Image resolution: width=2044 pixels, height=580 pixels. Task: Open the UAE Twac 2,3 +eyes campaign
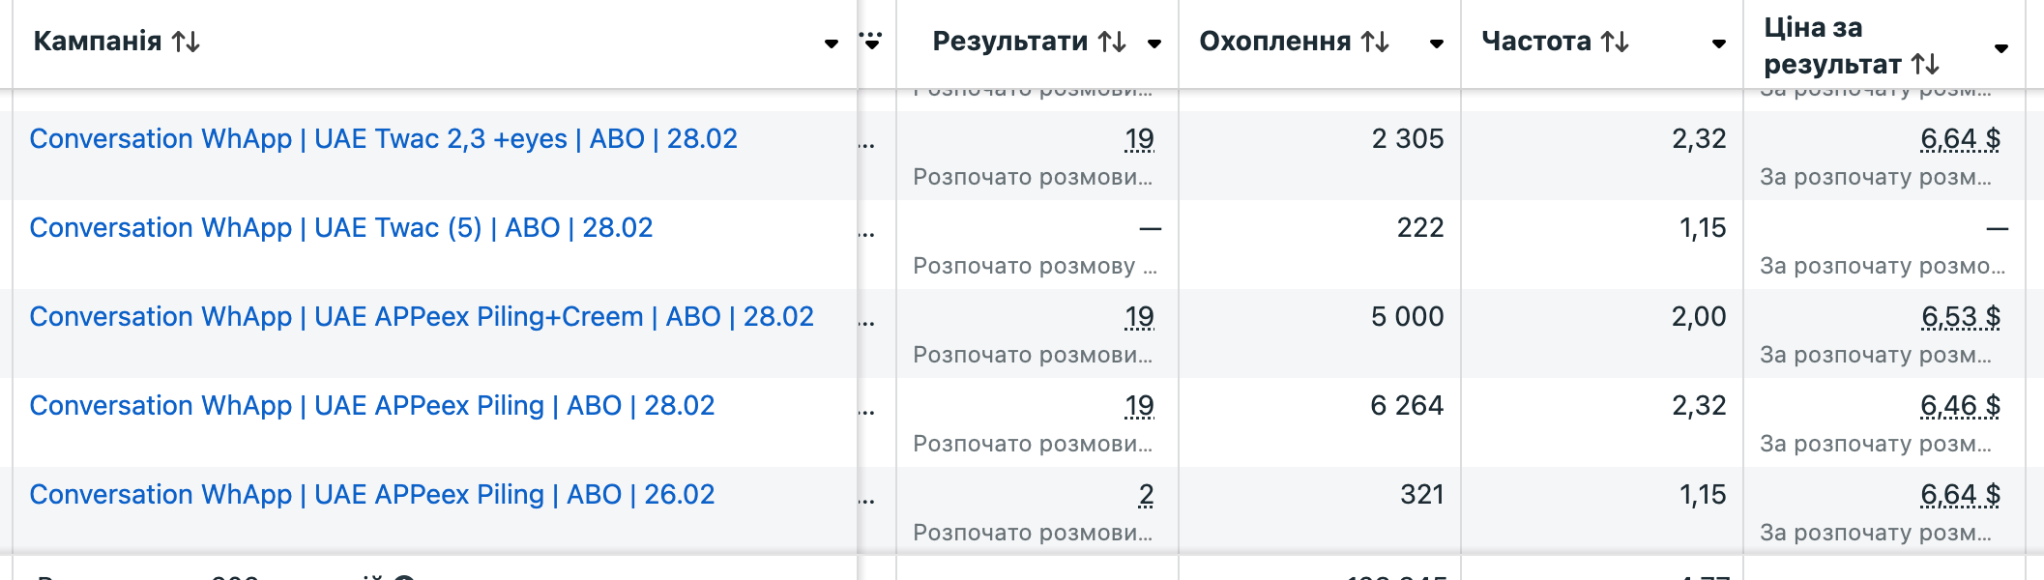[x=383, y=138]
